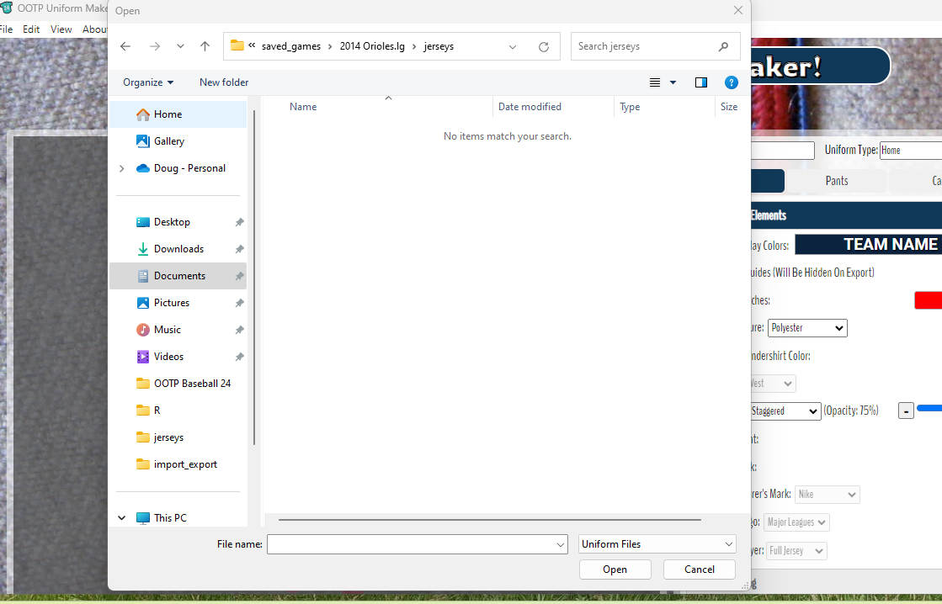Select Downloads in the navigation pane
This screenshot has height=604, width=942.
click(x=178, y=249)
